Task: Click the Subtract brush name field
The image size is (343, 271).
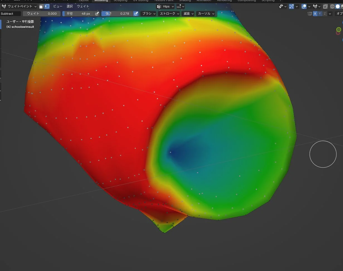Action: (x=11, y=14)
